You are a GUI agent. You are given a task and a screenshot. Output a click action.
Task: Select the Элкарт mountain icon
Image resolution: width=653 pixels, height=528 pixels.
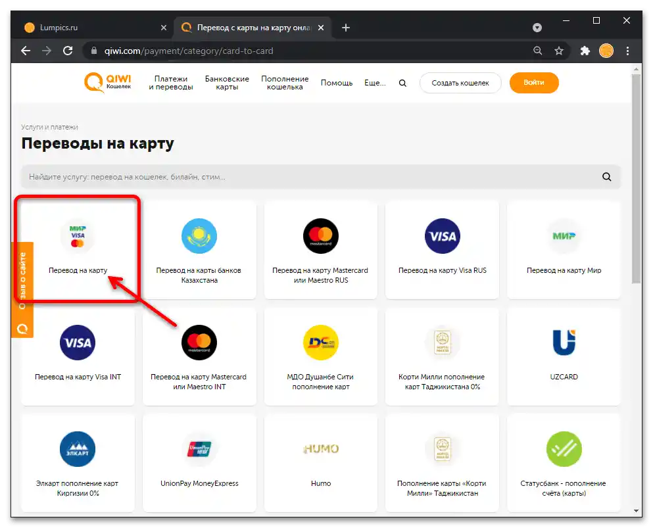pos(78,449)
